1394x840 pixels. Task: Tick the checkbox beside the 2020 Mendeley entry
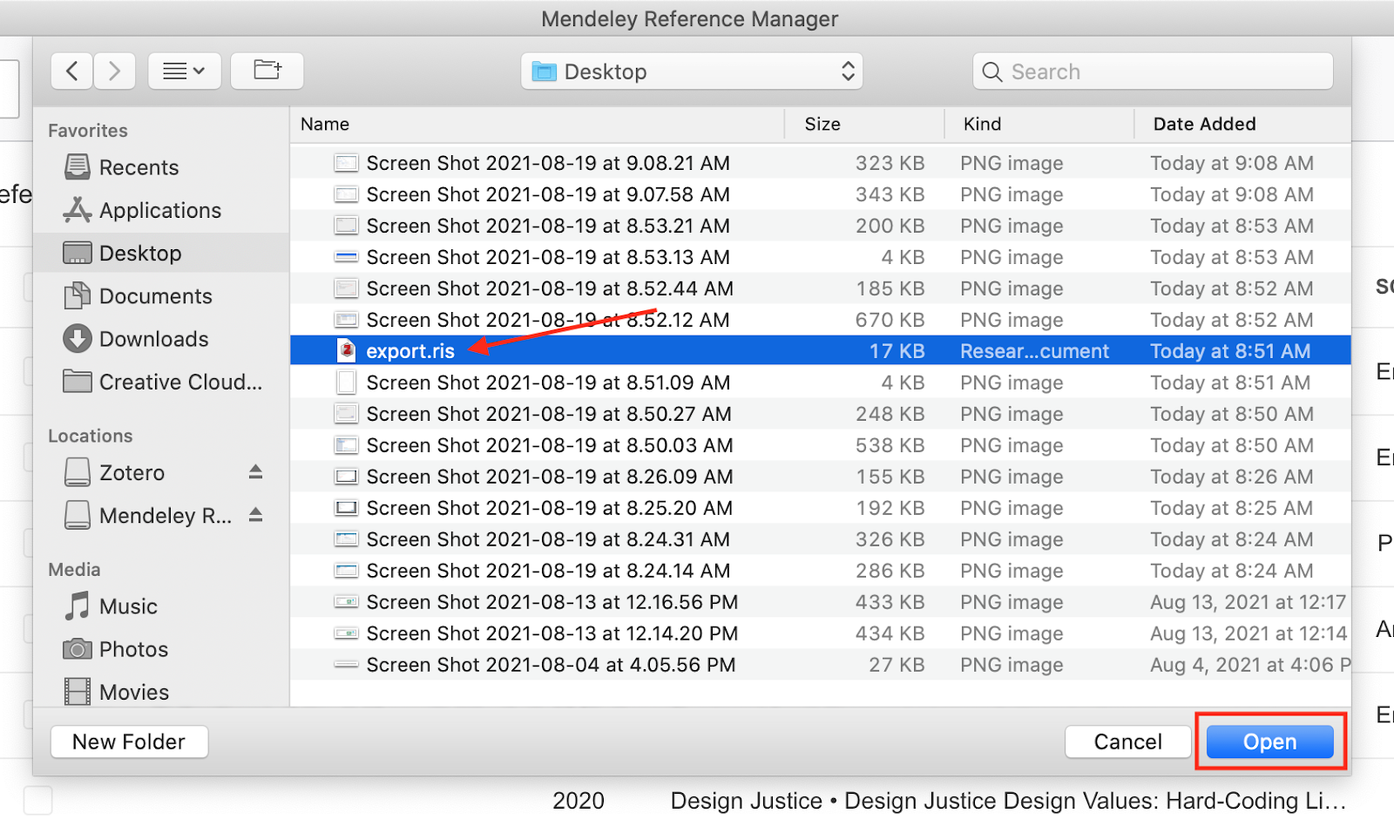tap(37, 800)
